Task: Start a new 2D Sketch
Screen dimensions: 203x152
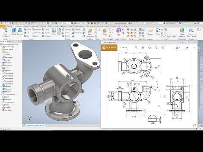Action: tap(5, 33)
